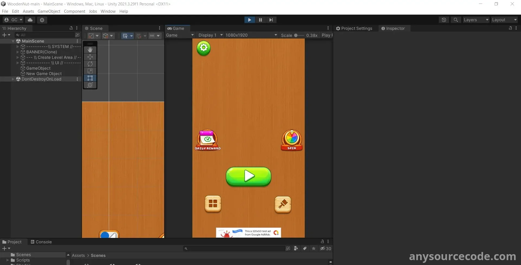The width and height of the screenshot is (521, 265).
Task: Select the Rotate tool in Scene toolbar
Action: pos(90,64)
